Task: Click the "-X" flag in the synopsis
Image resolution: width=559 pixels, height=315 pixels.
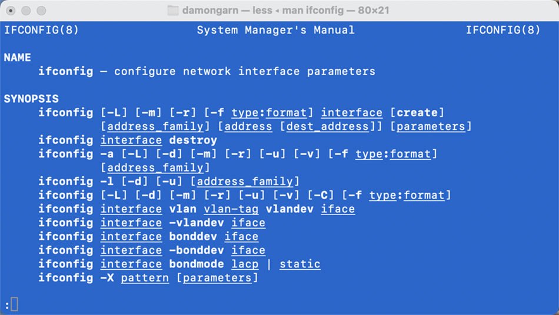Action: tap(107, 277)
